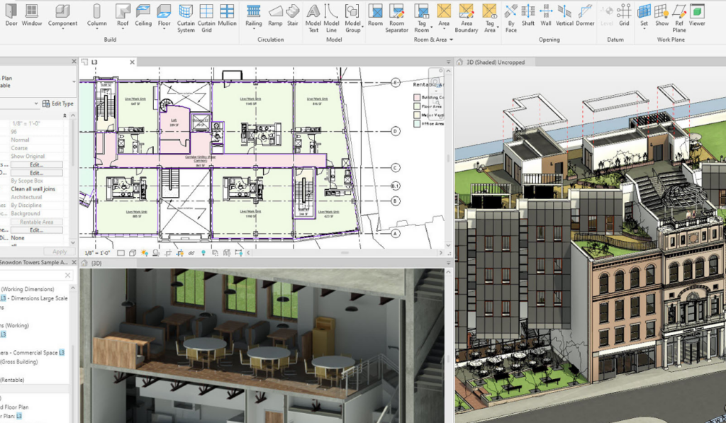Open the Work Plane Viewer
Screen dimensions: 726x423
click(x=696, y=15)
